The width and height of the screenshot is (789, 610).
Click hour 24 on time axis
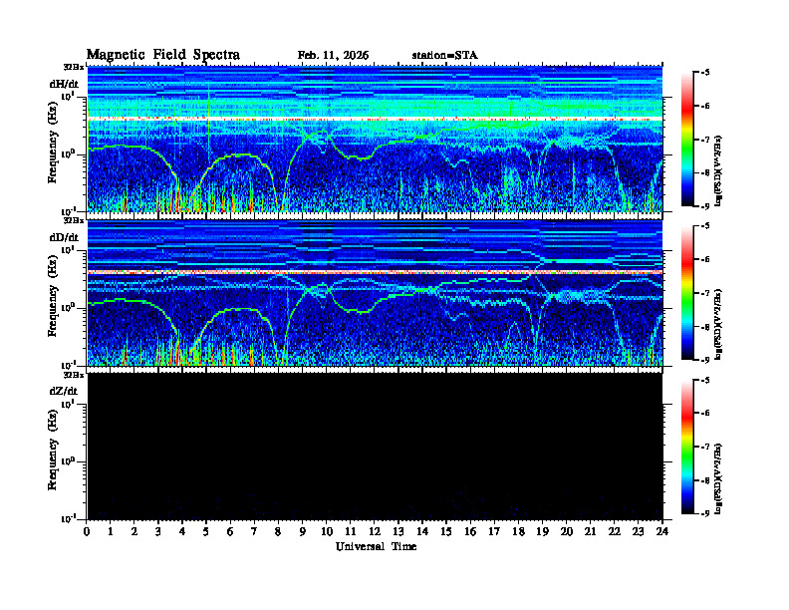(x=662, y=531)
